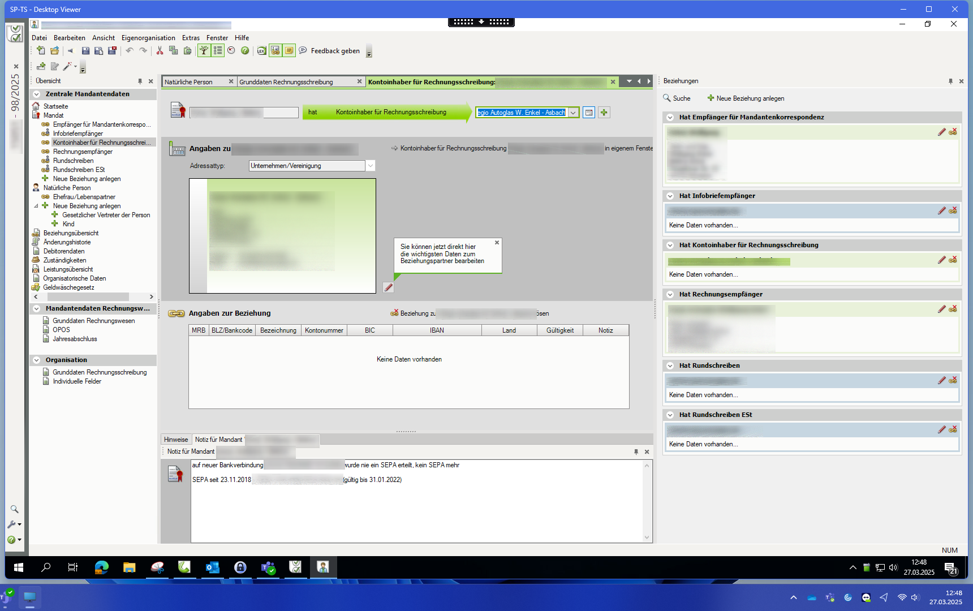973x611 pixels.
Task: Collapse the Hat Infobriefempfänger section
Action: coord(670,196)
